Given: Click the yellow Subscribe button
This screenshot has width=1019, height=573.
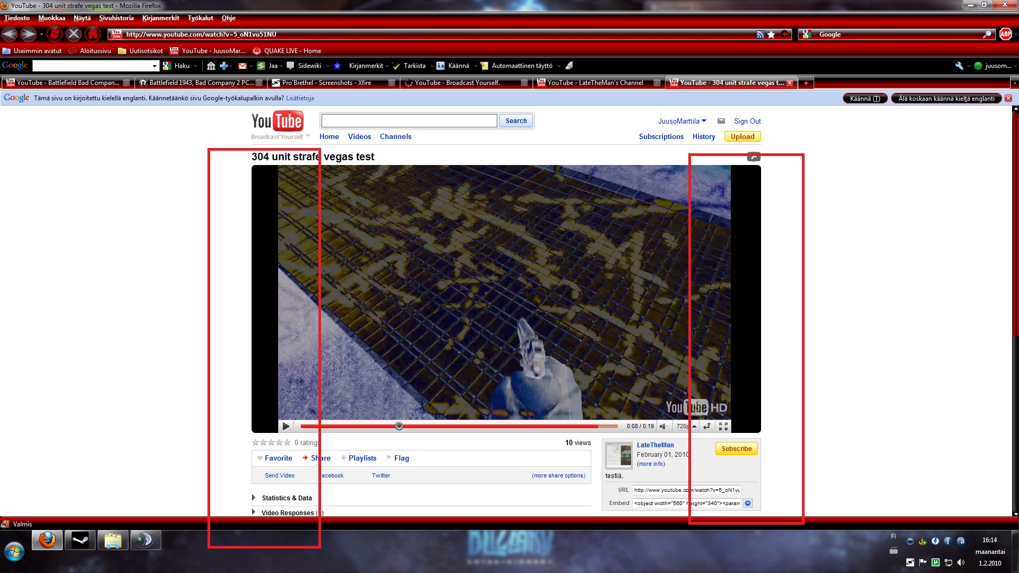Looking at the screenshot, I should (x=737, y=449).
